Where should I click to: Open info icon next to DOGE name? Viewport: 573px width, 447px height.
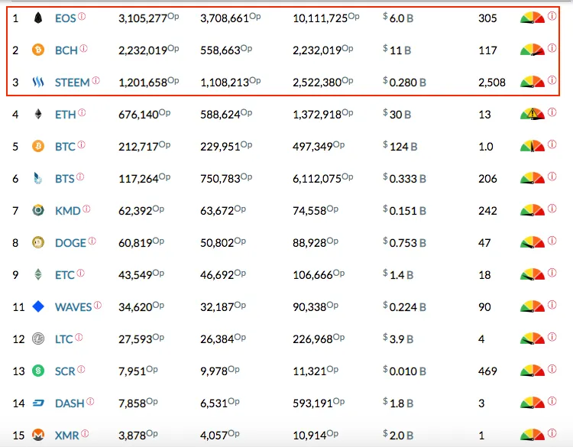coord(92,241)
